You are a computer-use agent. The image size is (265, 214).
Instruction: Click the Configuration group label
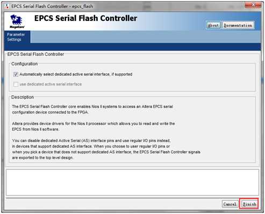point(25,64)
